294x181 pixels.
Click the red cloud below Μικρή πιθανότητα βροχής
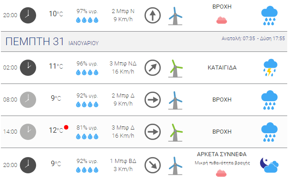point(221,173)
